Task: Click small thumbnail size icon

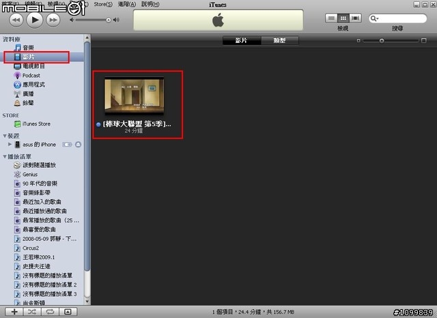Action: tap(358, 41)
